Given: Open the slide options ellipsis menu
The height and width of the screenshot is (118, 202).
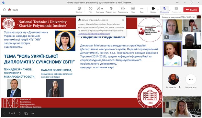Looking at the screenshot, I should (x=32, y=113).
